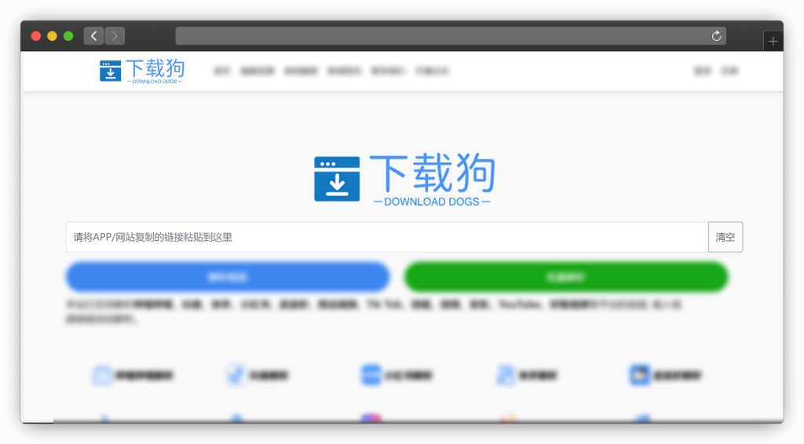804x444 pixels.
Task: Go forward with the browser forward arrow
Action: coord(115,36)
